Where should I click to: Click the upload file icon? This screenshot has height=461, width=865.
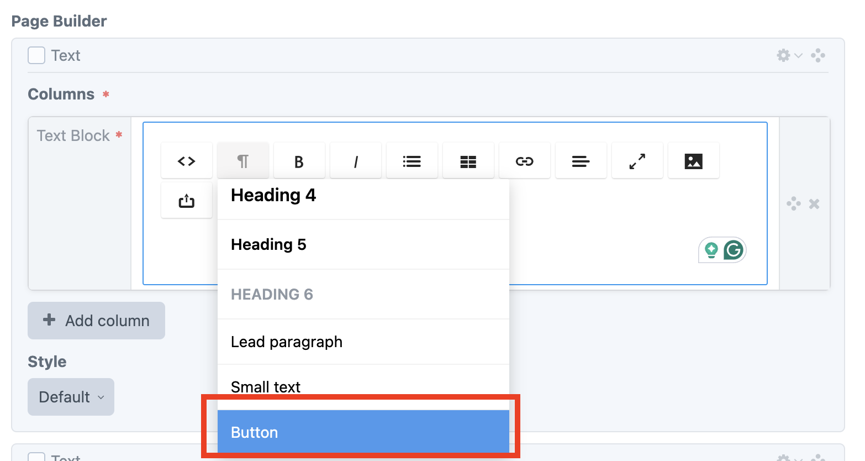pos(187,201)
